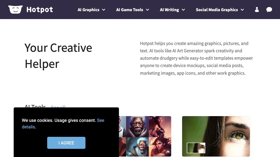Click the Your Creative Helper heading
The width and height of the screenshot is (280, 157).
click(x=58, y=56)
